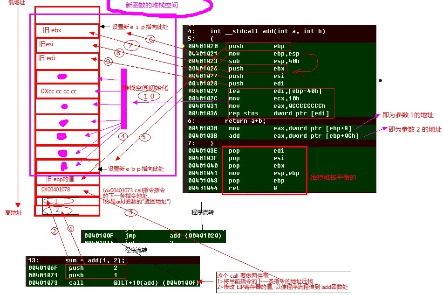Select the '堆栈空间初始化' label
Image resolution: width=443 pixels, height=295 pixels.
point(145,88)
